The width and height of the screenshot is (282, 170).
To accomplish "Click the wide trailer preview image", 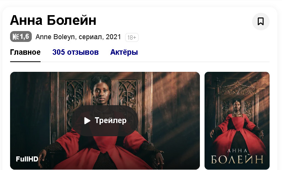I will 105,121.
